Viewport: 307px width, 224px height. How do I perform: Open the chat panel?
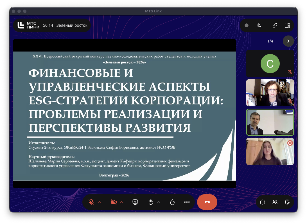tap(263, 202)
